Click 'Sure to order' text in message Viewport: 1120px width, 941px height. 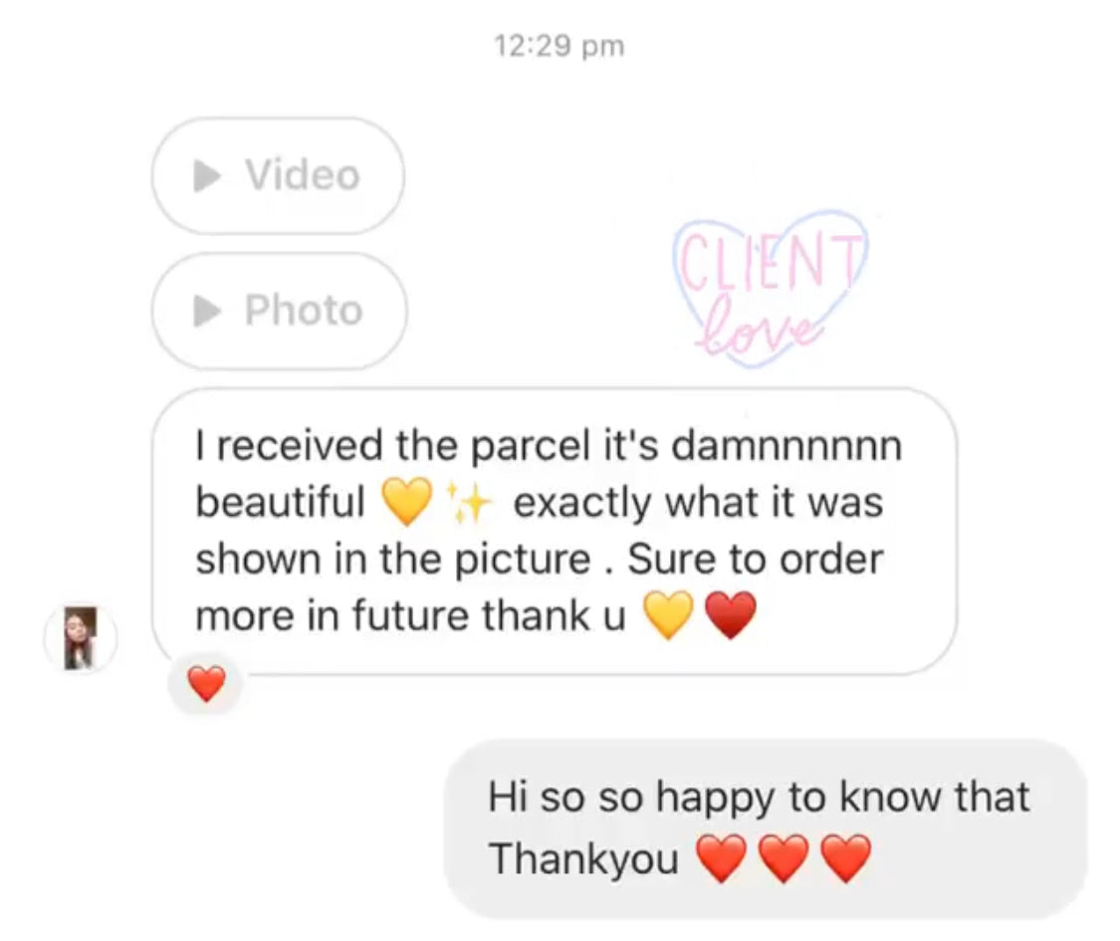click(x=755, y=559)
